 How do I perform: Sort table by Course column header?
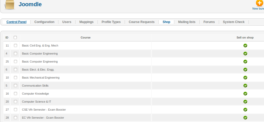click(86, 37)
